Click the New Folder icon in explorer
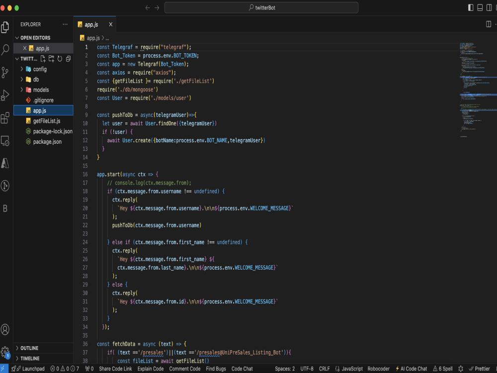The image size is (497, 373). (51, 59)
